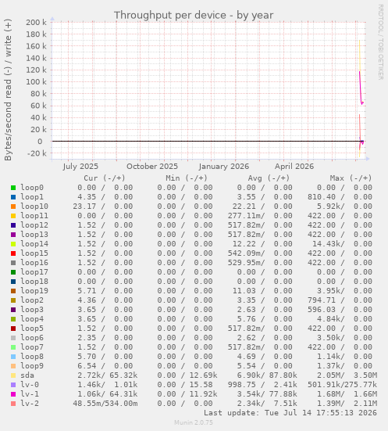Click the 'lv-2' legend label
The width and height of the screenshot is (388, 431).
pos(30,404)
